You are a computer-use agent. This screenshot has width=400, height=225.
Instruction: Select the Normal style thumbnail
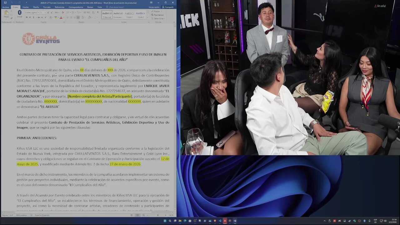click(107, 15)
